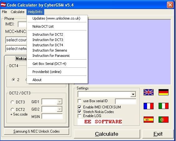Click the EE SOFTWARE banner
This screenshot has width=176, height=141.
(100, 122)
